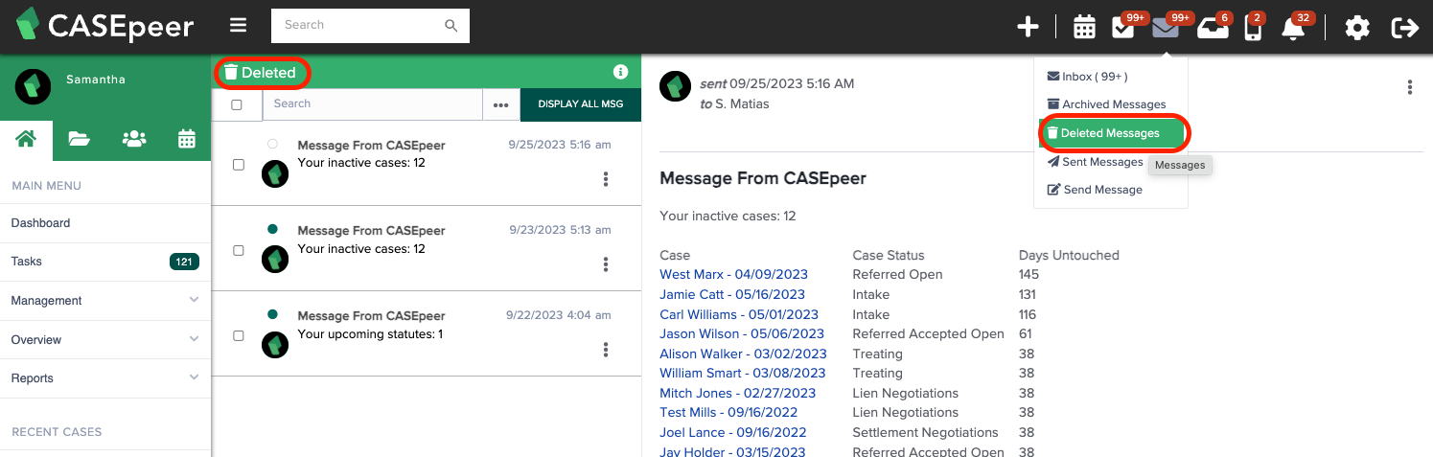This screenshot has height=457, width=1433.
Task: Open the settings gear icon
Action: 1357,28
